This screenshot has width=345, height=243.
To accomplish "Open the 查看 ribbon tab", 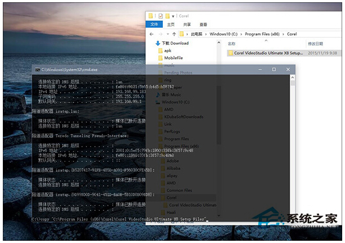I will point(202,25).
